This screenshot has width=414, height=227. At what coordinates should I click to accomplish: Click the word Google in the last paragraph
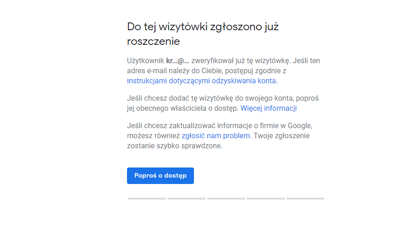point(301,126)
